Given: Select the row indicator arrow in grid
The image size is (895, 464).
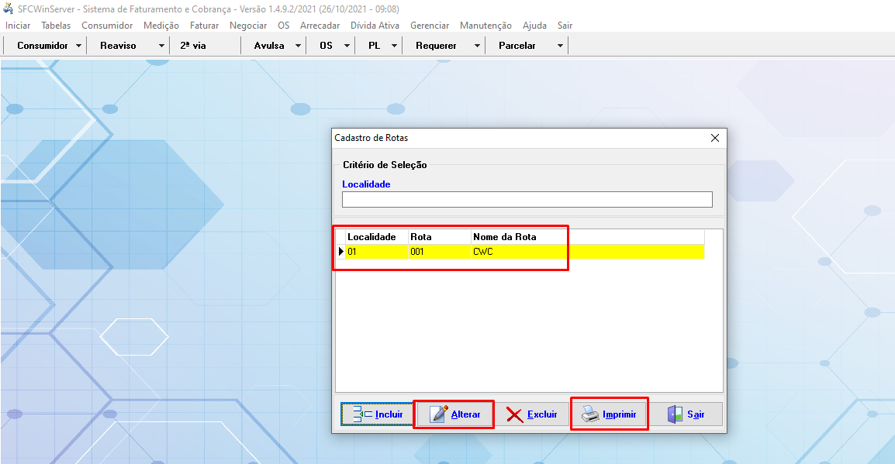Looking at the screenshot, I should [x=341, y=252].
